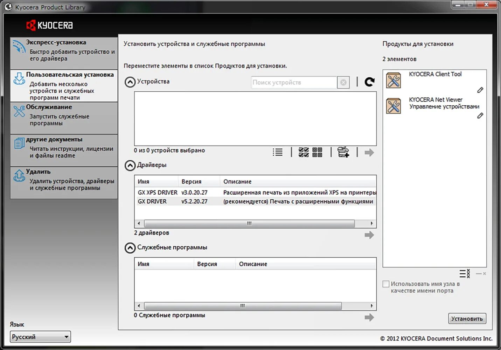501x350 pixels.
Task: Focus the Поиск устройств search field
Action: point(294,83)
